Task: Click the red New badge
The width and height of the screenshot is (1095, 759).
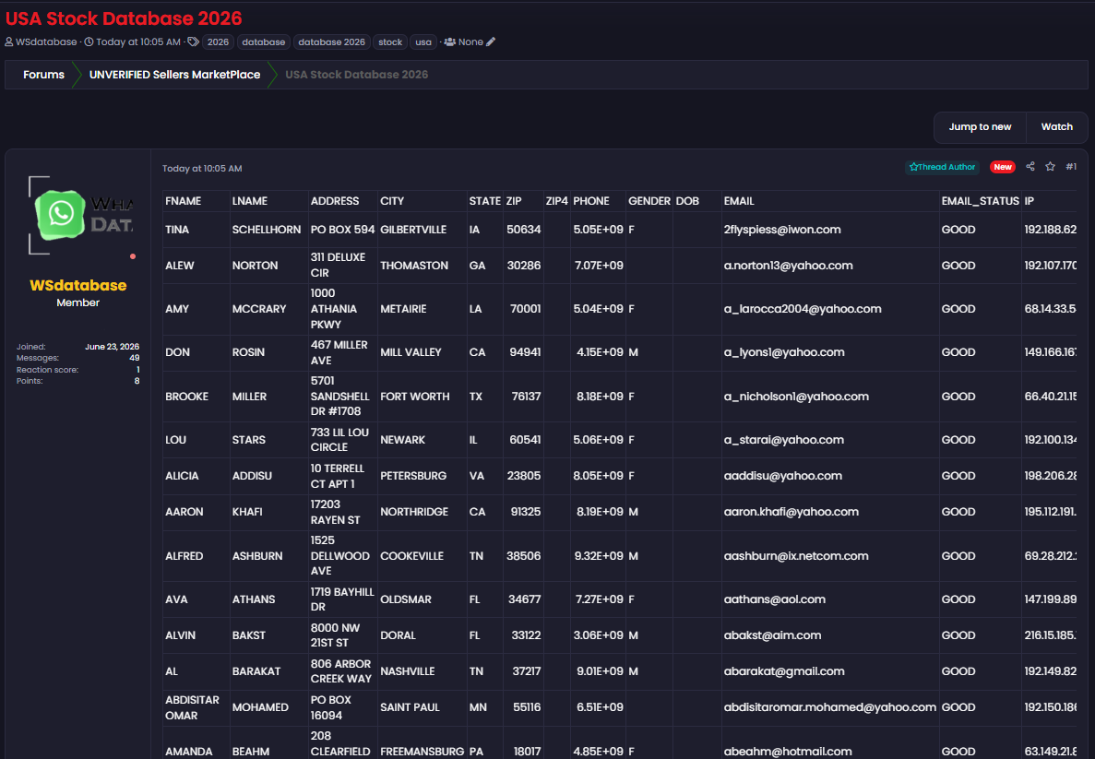Action: click(1003, 167)
